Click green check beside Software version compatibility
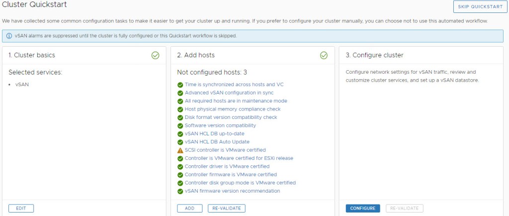This screenshot has width=509, height=216. 180,125
